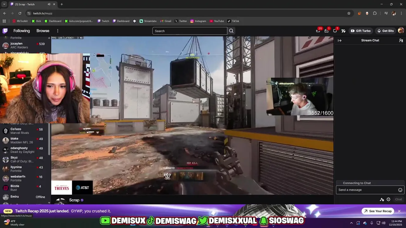Open the chat Community users icon
The height and width of the screenshot is (228, 406).
coord(401,41)
